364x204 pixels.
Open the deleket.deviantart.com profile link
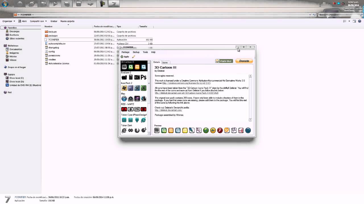[x=168, y=110]
